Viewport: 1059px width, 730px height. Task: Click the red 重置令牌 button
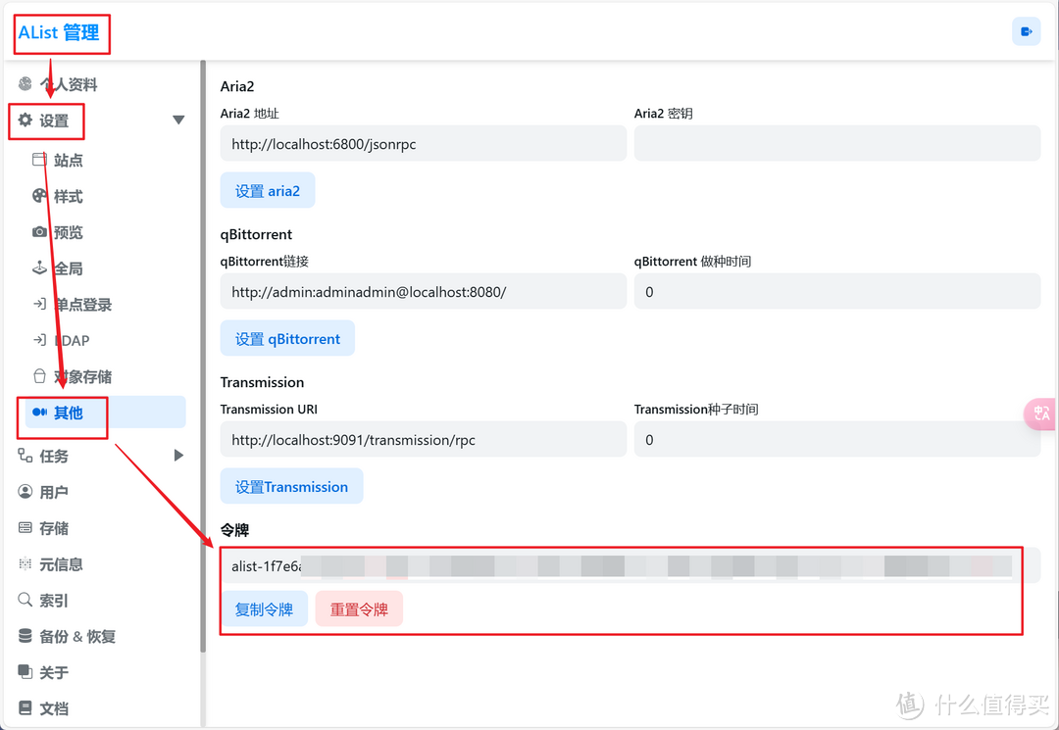point(359,609)
